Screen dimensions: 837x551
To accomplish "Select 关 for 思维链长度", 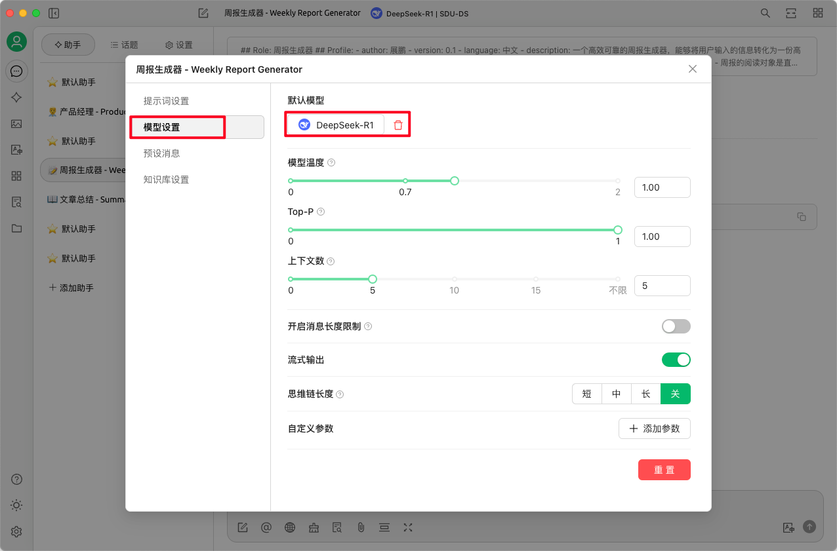I will point(676,394).
